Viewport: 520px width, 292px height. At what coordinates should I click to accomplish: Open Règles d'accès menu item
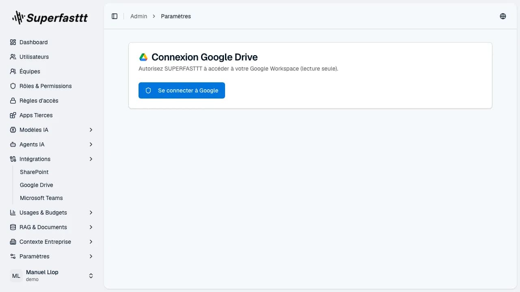click(52, 101)
